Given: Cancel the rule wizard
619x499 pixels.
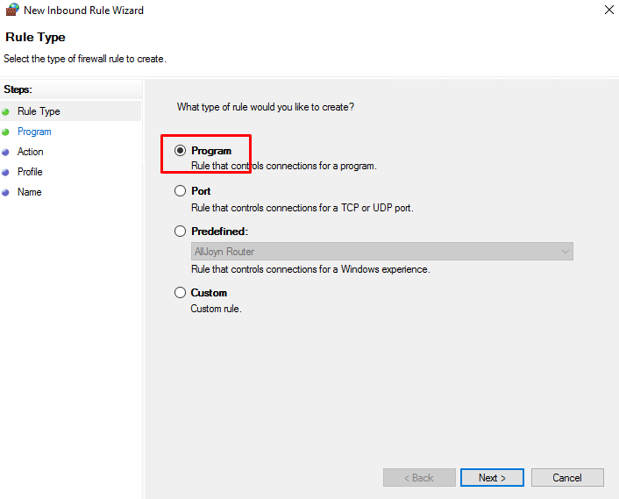Looking at the screenshot, I should tap(567, 478).
